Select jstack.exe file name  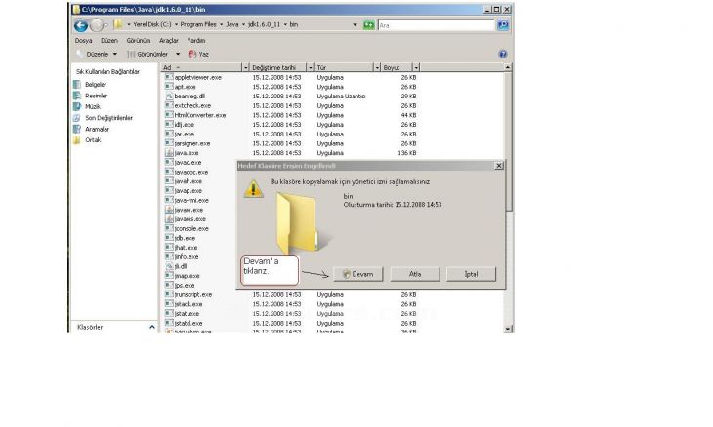click(189, 304)
